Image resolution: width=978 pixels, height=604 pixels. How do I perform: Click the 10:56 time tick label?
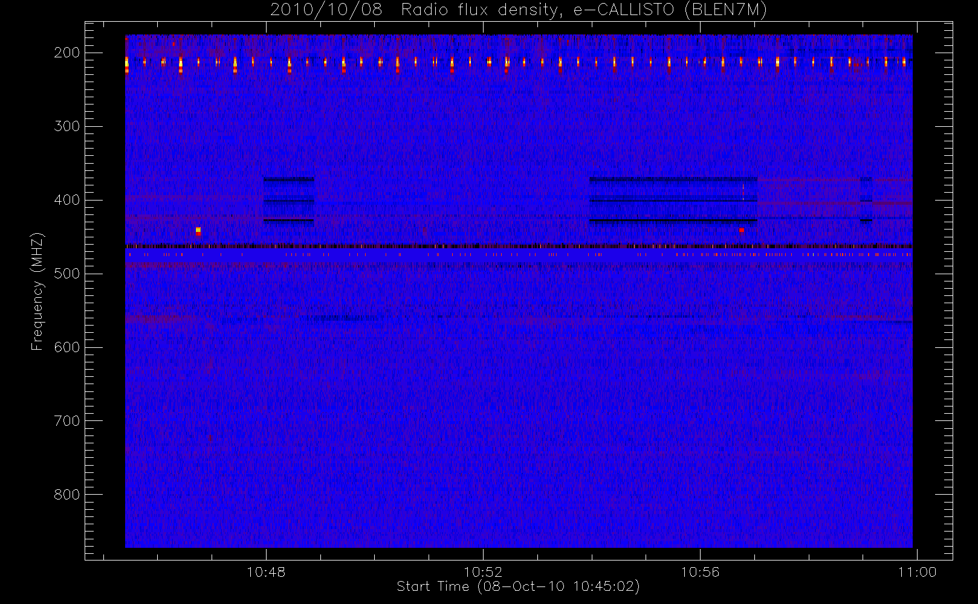[700, 572]
